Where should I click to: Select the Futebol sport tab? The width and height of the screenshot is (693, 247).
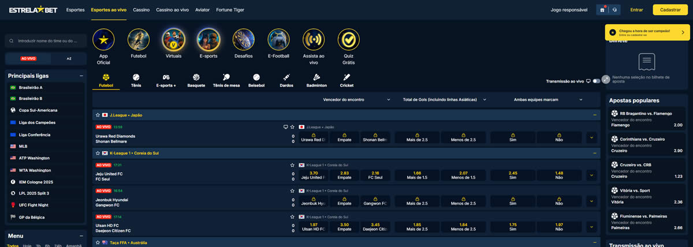106,80
